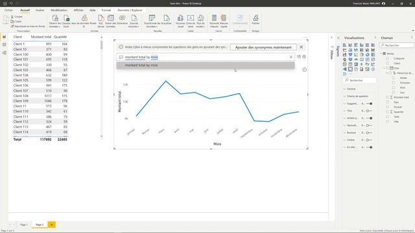Click Reproduire la mise en forme
The width and height of the screenshot is (415, 233).
pos(28,26)
